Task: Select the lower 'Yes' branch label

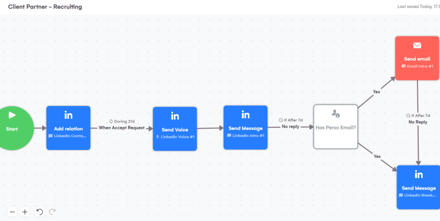Action: tap(377, 157)
